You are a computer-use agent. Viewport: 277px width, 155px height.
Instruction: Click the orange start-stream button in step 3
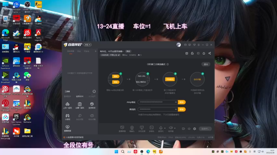point(170,79)
